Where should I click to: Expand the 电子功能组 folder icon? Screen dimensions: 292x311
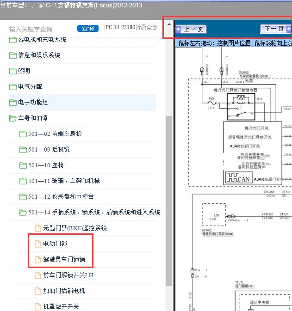(12, 102)
